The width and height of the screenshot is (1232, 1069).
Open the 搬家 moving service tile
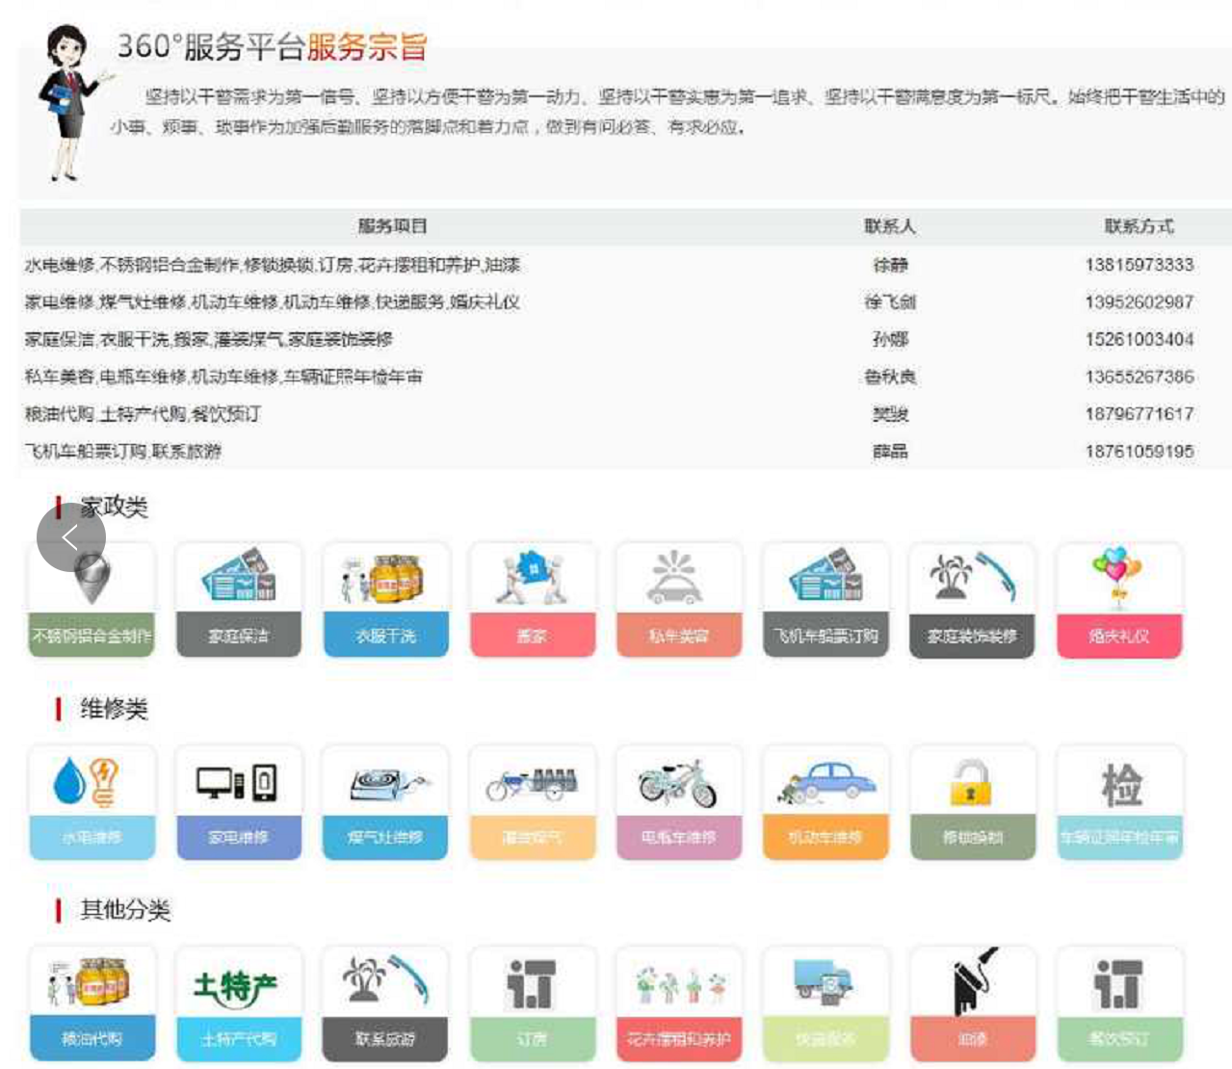[x=532, y=599]
